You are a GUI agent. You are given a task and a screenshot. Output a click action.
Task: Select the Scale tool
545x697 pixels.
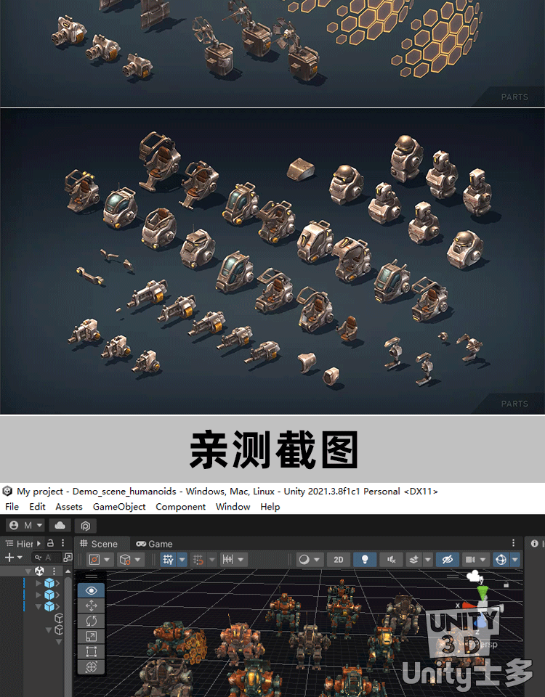92,636
